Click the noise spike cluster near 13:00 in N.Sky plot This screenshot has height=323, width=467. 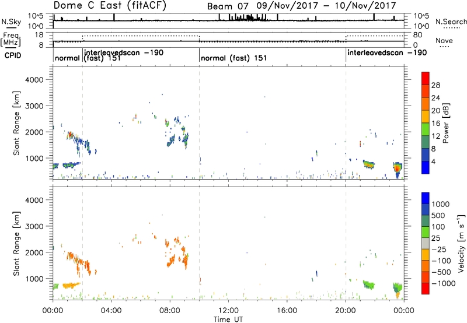point(249,18)
